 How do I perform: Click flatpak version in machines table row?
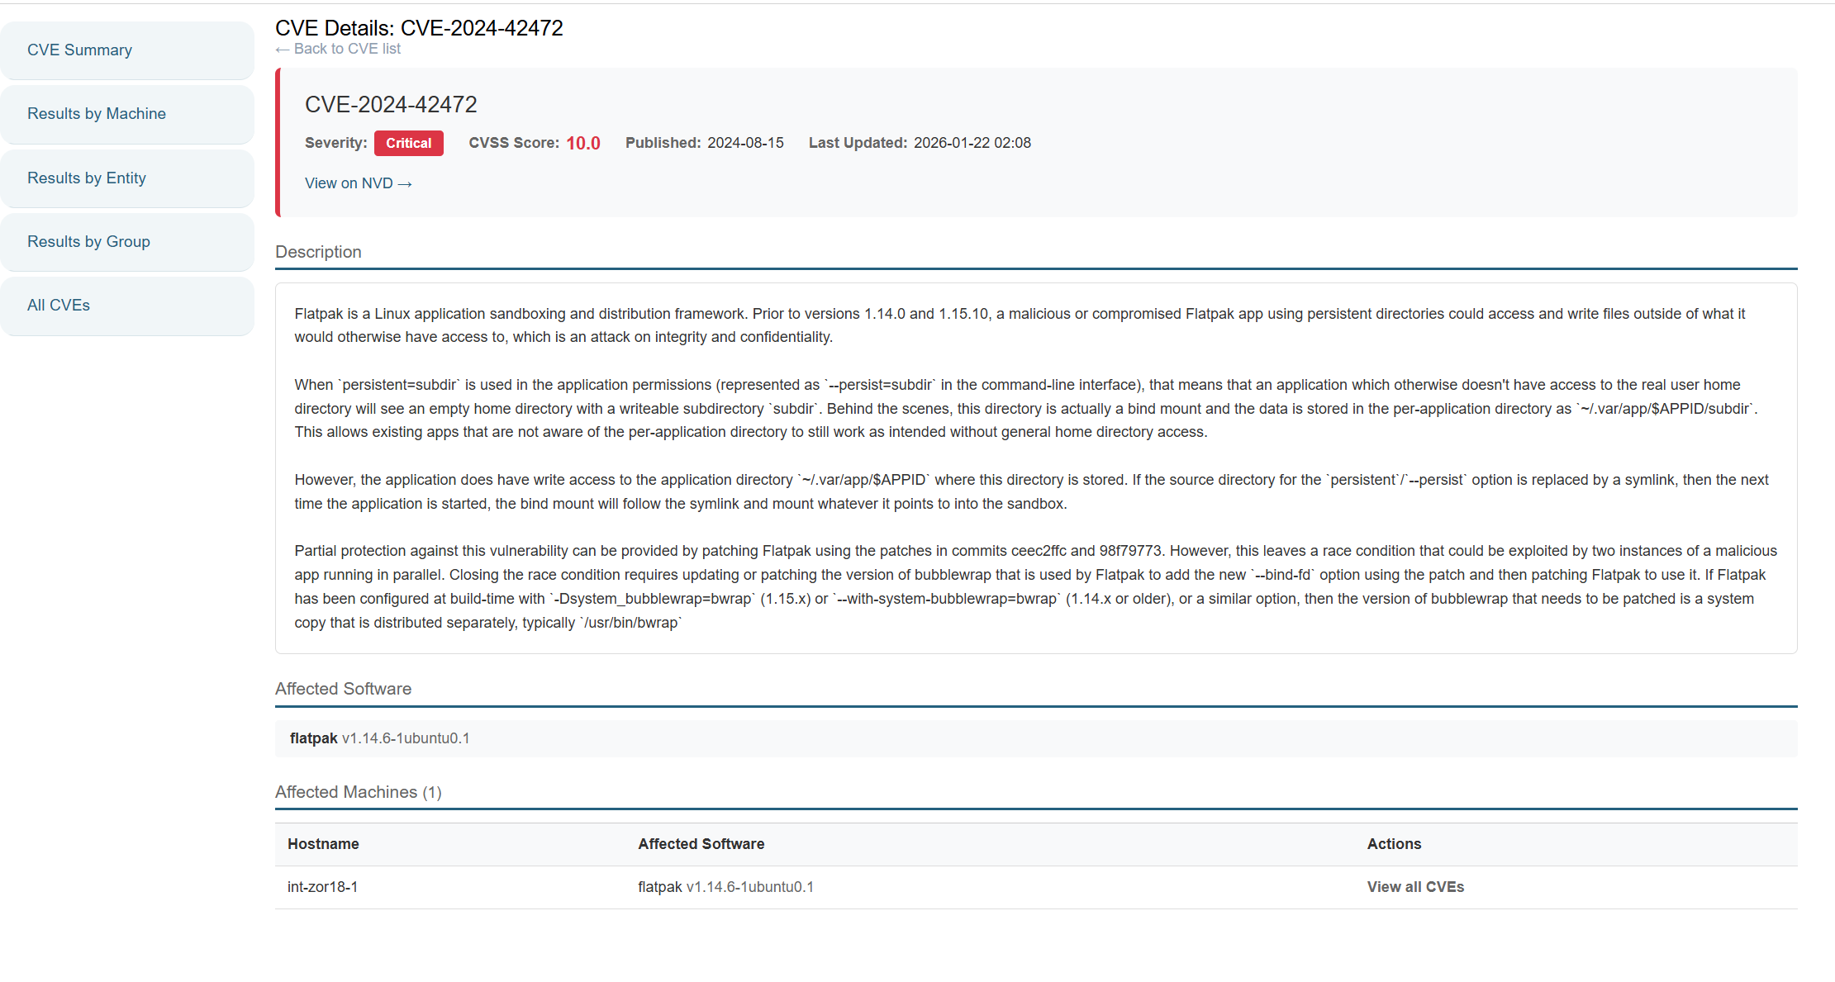coord(725,887)
